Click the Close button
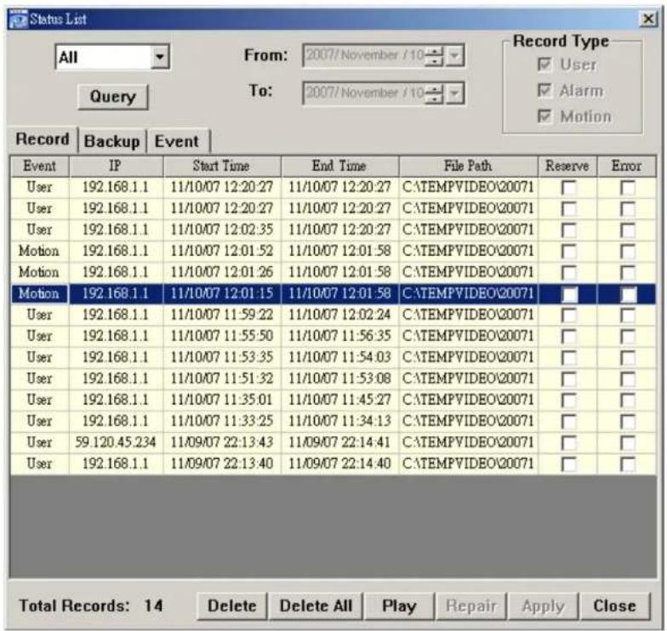Screen dimensions: 667x631 [x=615, y=605]
